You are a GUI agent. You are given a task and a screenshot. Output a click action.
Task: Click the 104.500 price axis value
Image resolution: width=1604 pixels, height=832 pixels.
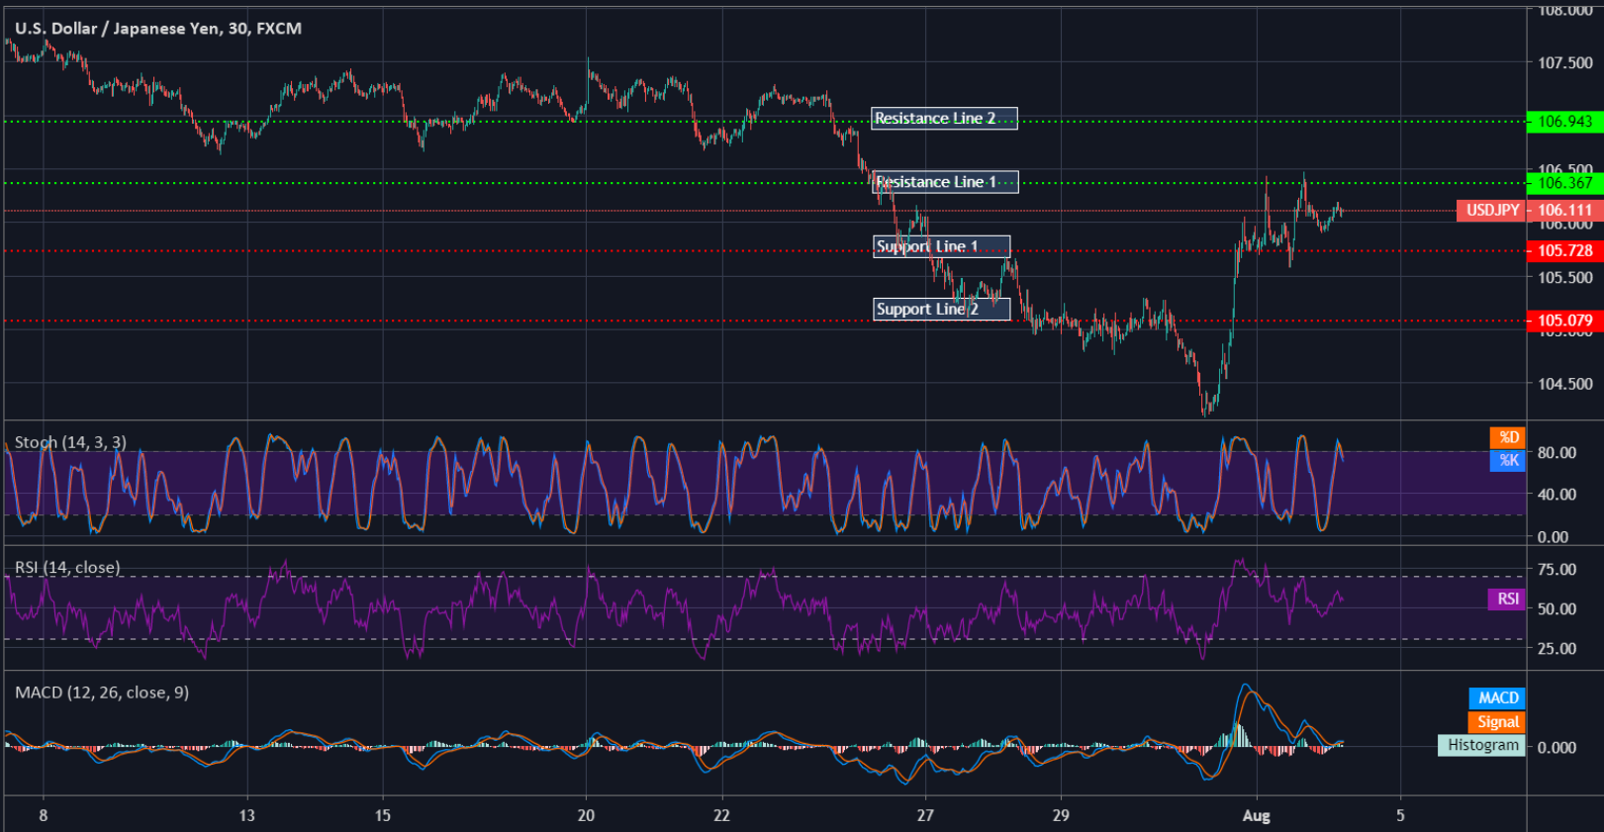tap(1564, 384)
